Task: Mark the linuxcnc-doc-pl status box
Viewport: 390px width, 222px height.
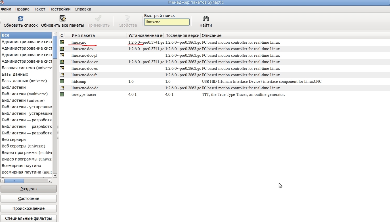Action: (x=62, y=55)
